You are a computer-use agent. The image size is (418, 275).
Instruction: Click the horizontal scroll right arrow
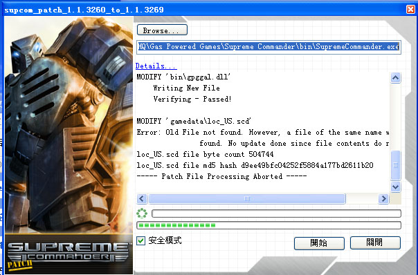383,198
